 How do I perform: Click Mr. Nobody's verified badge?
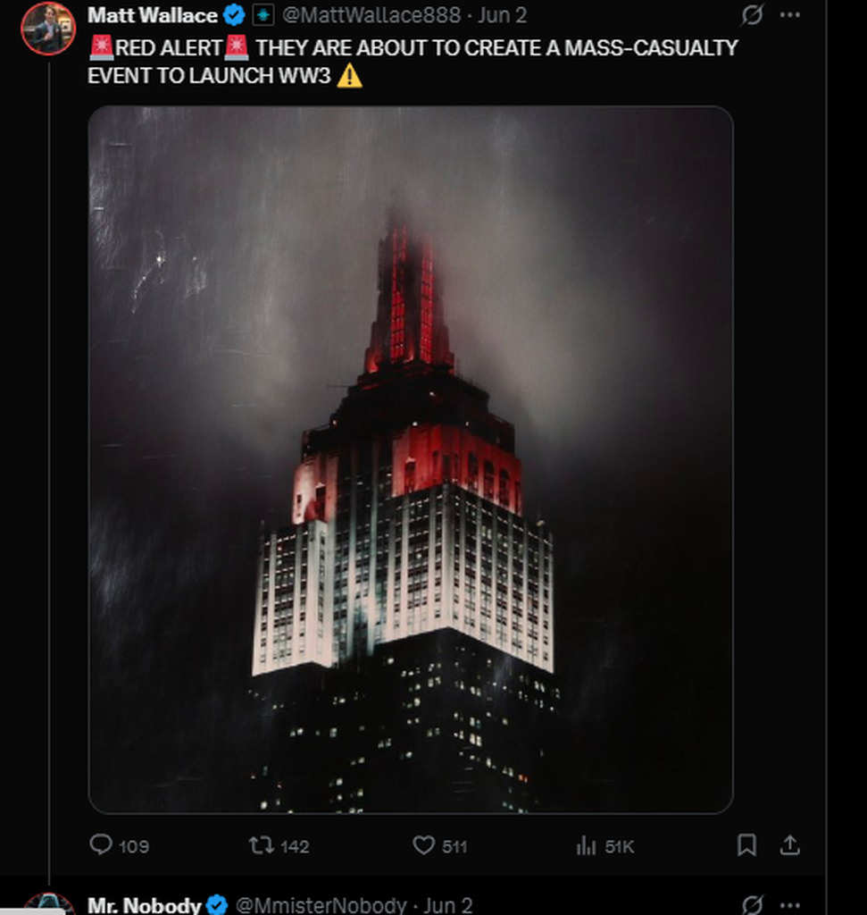point(218,905)
